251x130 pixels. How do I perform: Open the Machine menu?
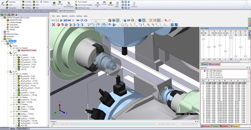[x=65, y=16]
